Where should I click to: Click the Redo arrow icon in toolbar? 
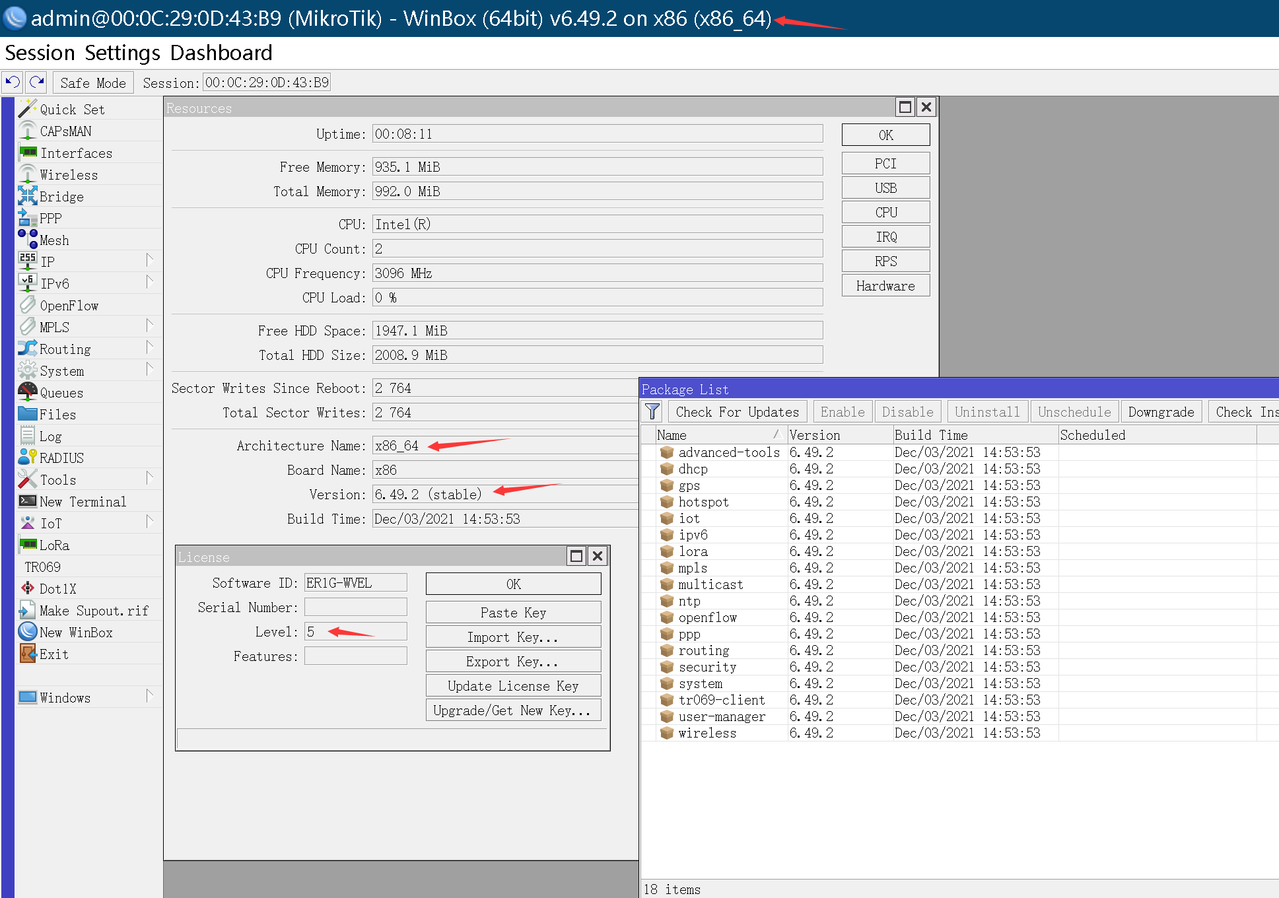click(37, 83)
